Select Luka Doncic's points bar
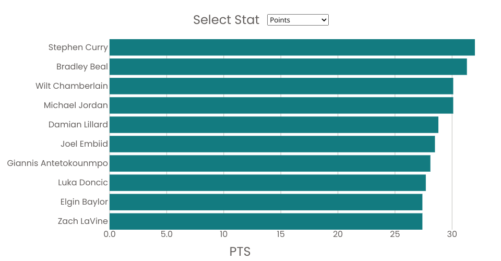501x261 pixels. click(267, 183)
